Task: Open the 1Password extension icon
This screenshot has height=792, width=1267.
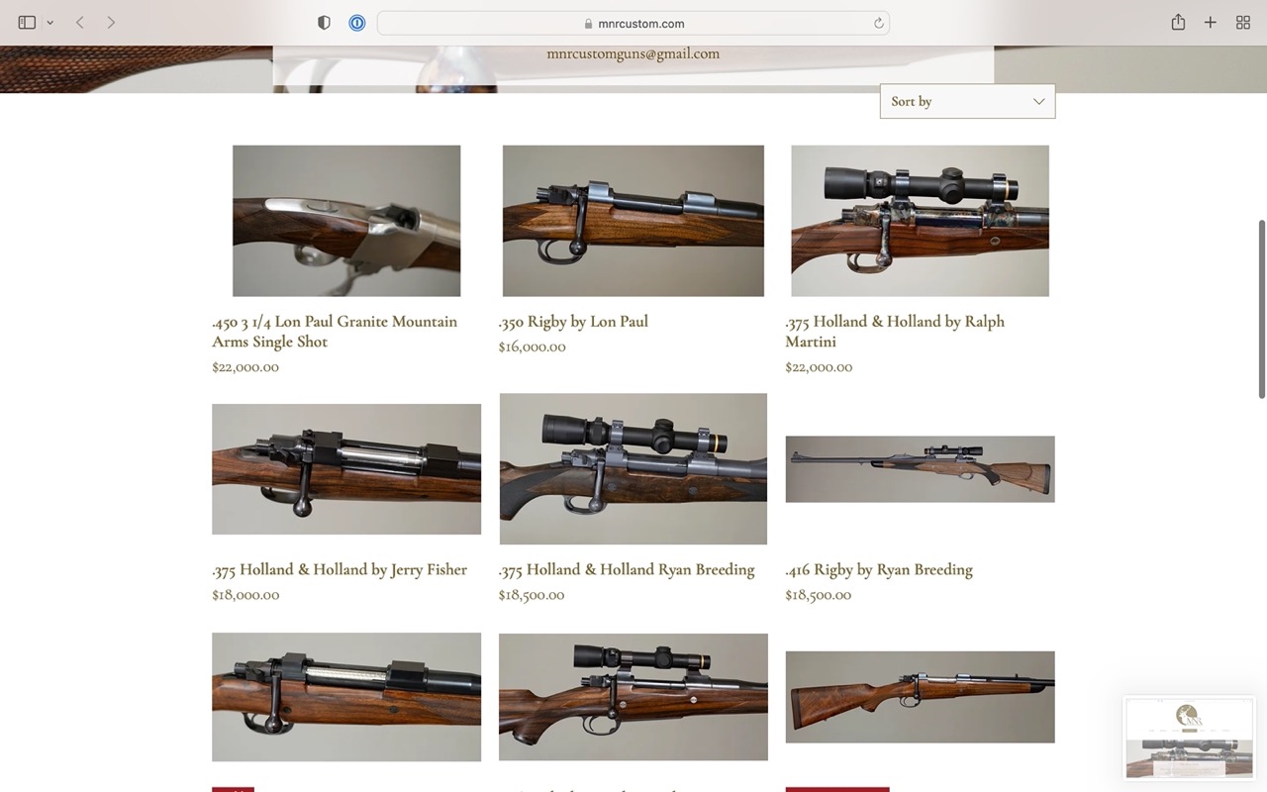Action: (357, 23)
